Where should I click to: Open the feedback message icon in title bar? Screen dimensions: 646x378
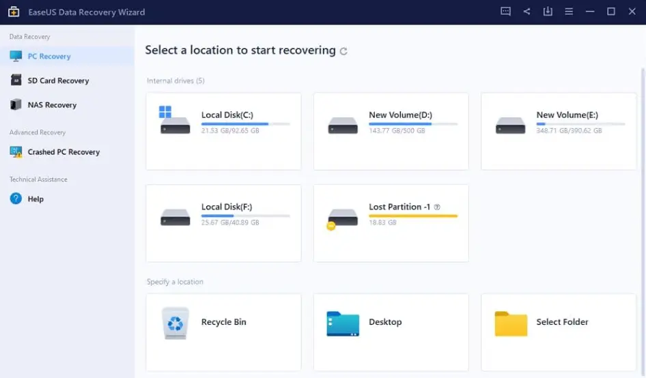[x=505, y=12]
